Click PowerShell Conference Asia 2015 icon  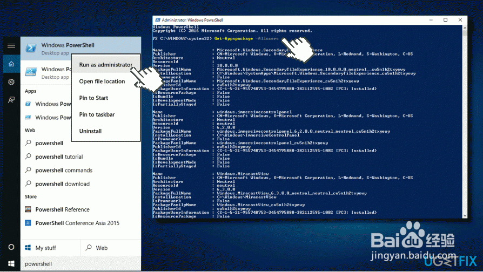pos(28,223)
